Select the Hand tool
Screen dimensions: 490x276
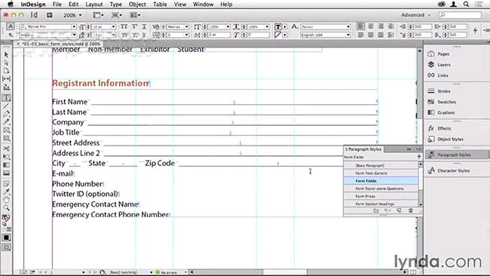(x=6, y=200)
